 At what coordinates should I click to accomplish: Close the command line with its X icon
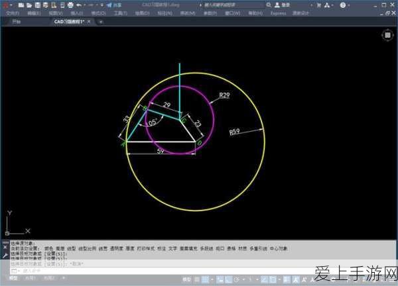5,247
